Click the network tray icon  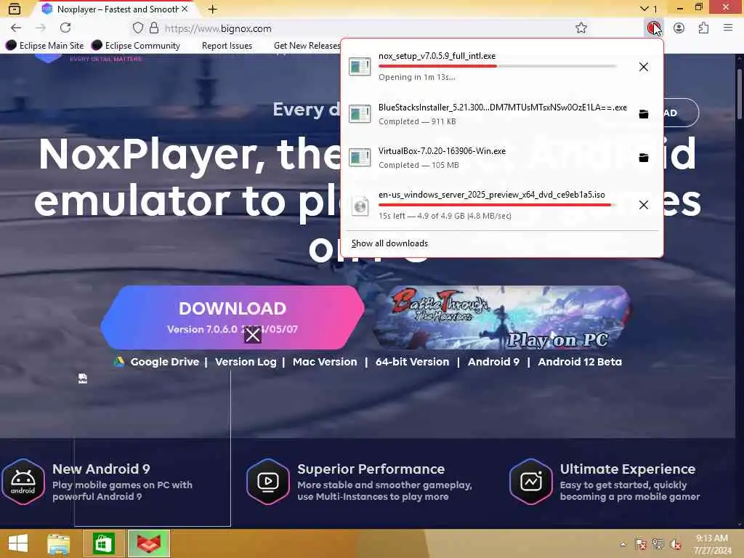(x=658, y=544)
